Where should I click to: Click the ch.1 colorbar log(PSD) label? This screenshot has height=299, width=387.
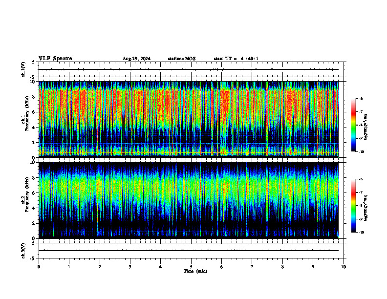point(365,128)
